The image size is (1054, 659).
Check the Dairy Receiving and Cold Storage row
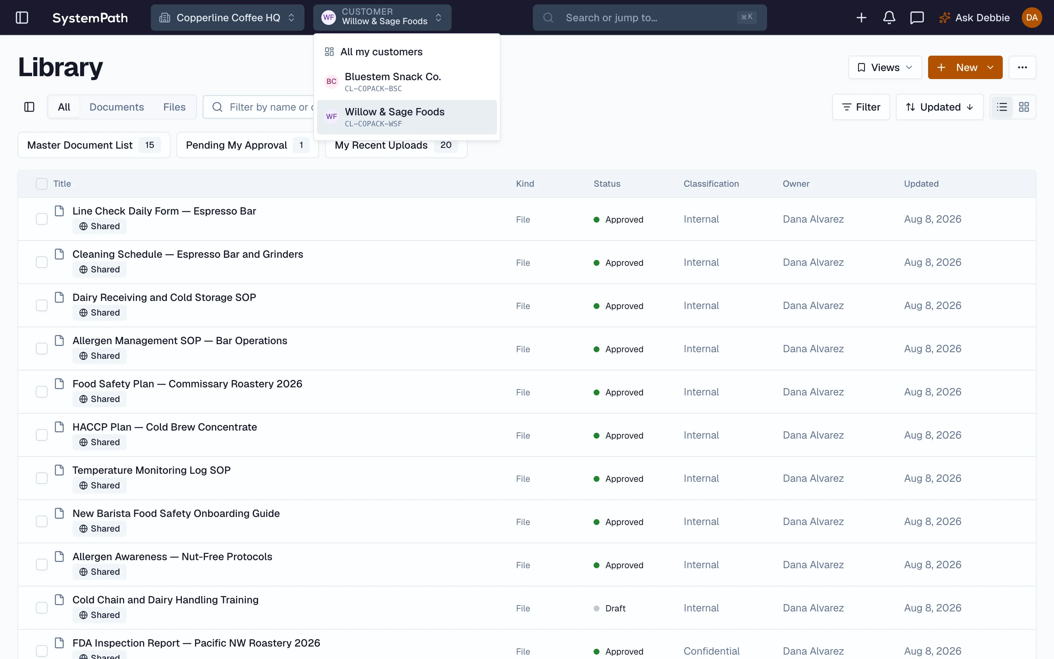[42, 305]
